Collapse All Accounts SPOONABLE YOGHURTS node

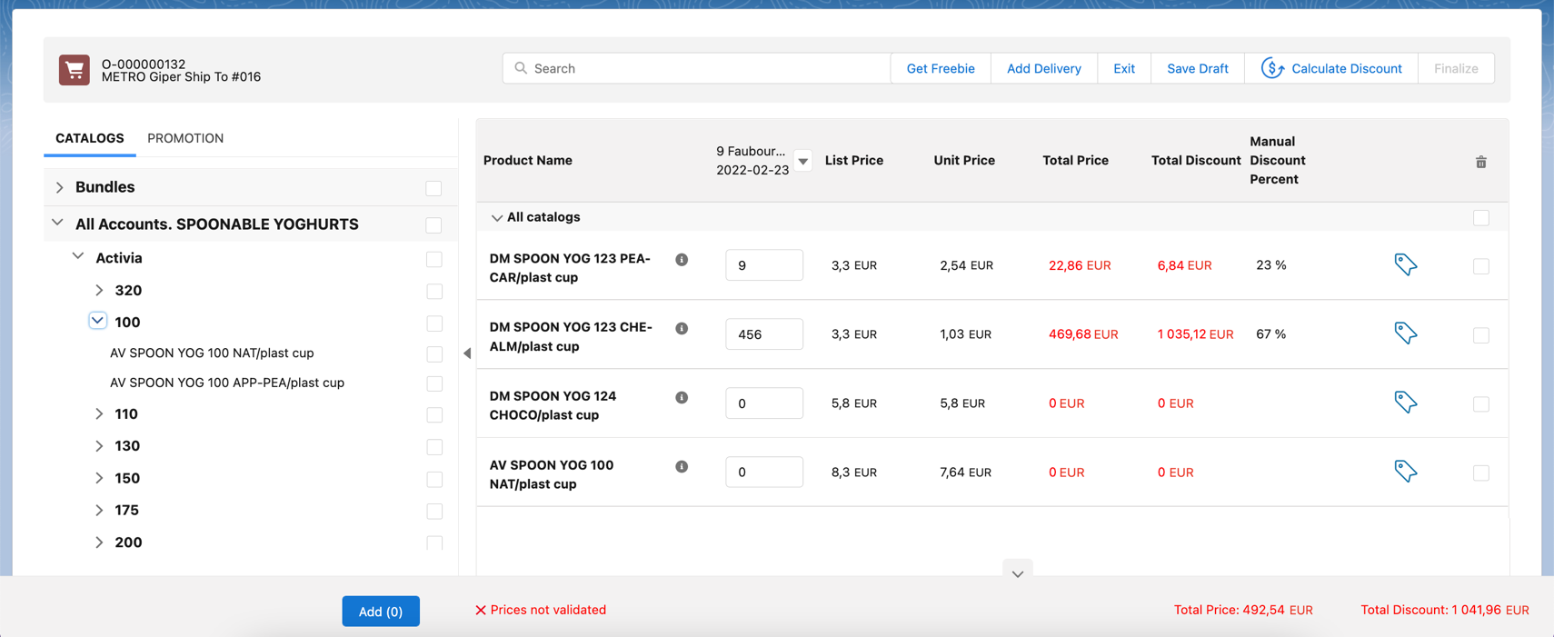click(x=58, y=224)
